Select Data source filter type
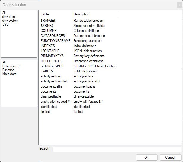 coord(11,66)
